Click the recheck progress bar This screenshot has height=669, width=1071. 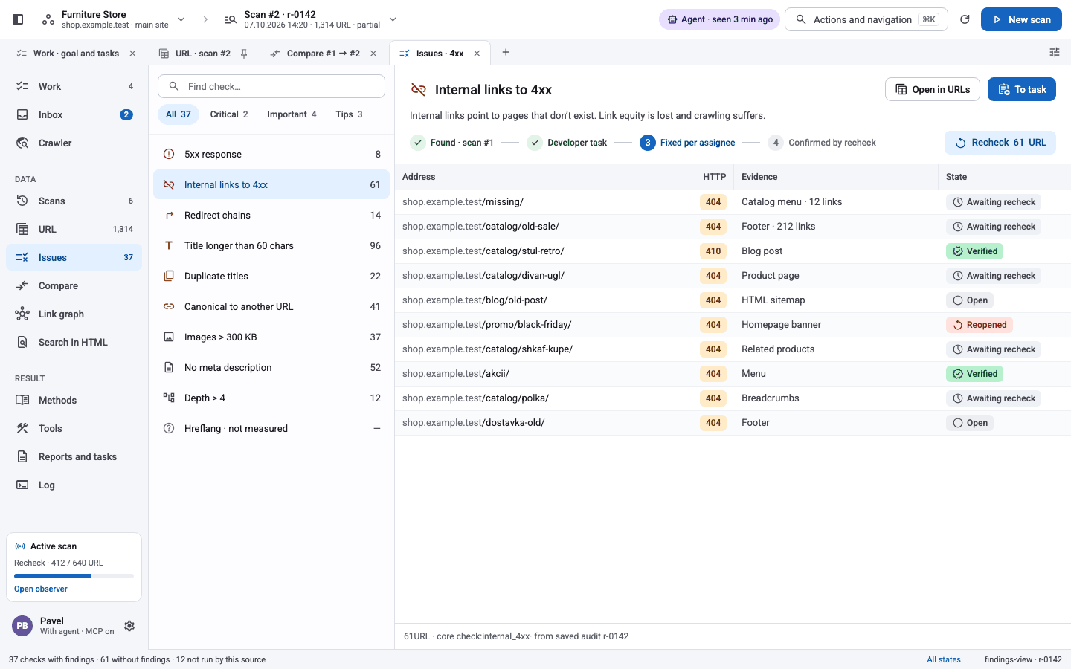point(74,576)
